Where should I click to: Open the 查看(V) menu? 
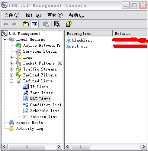point(55,15)
